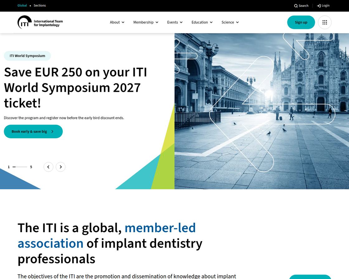
Task: Click the Login text link
Action: pos(325,6)
